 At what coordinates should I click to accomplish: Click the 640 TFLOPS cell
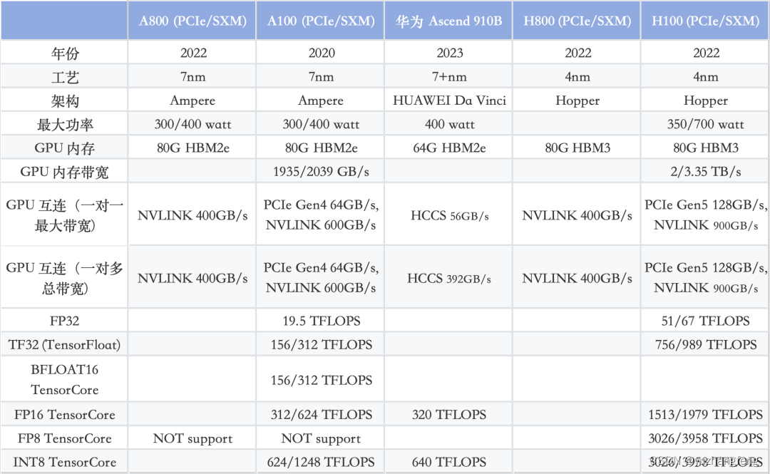coord(449,462)
